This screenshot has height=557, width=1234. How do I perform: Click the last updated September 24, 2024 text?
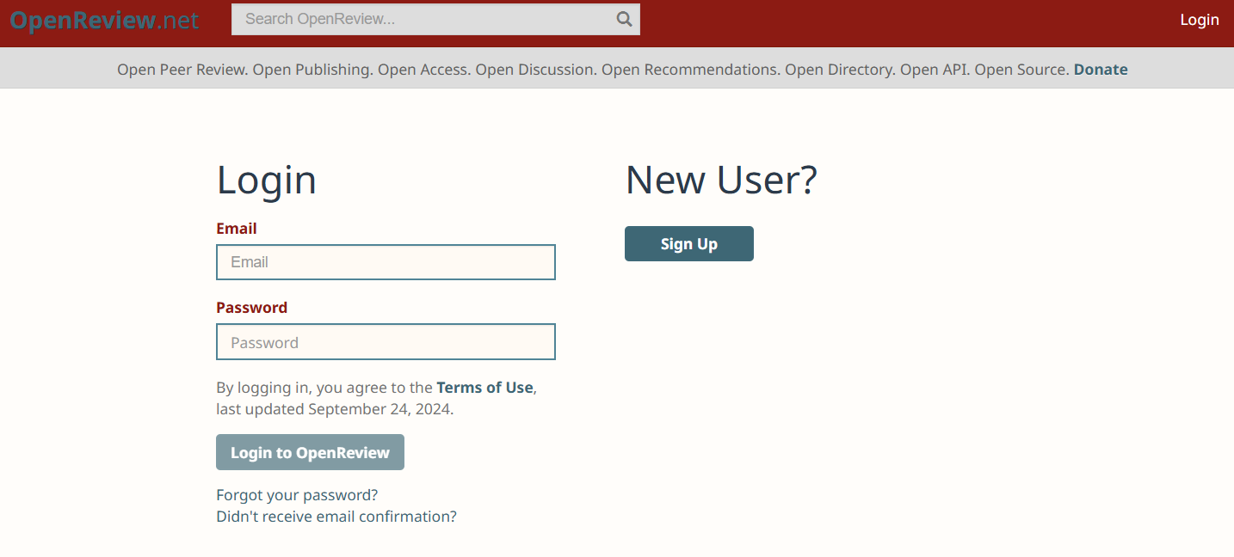335,409
